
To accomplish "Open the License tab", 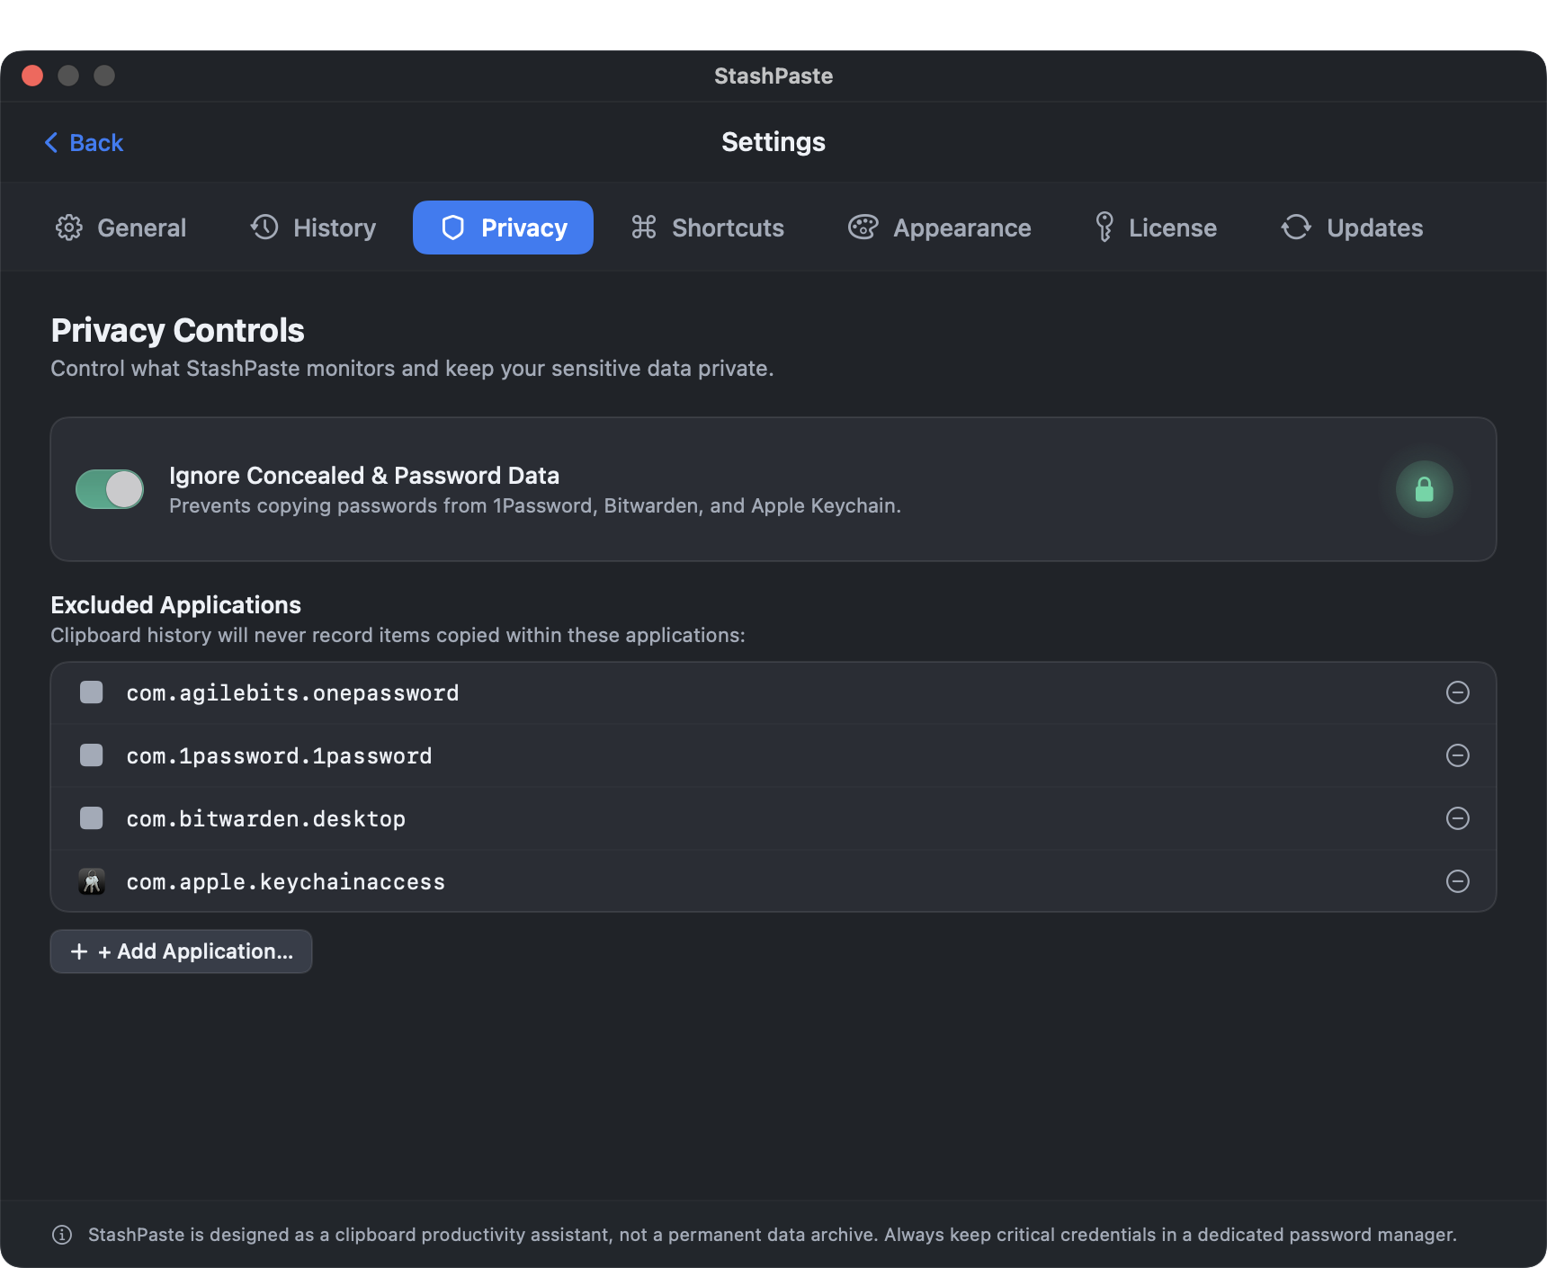I will 1156,228.
